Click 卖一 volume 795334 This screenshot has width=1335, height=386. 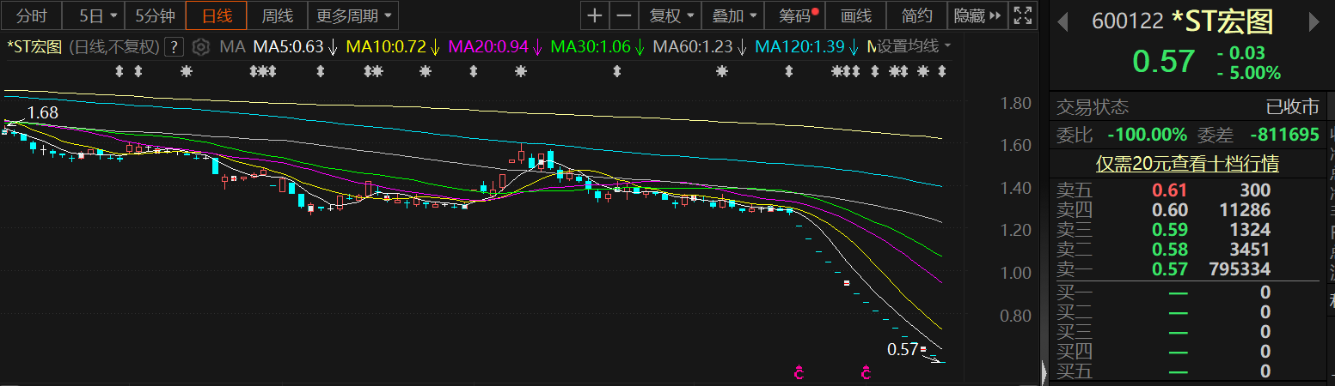point(1238,269)
